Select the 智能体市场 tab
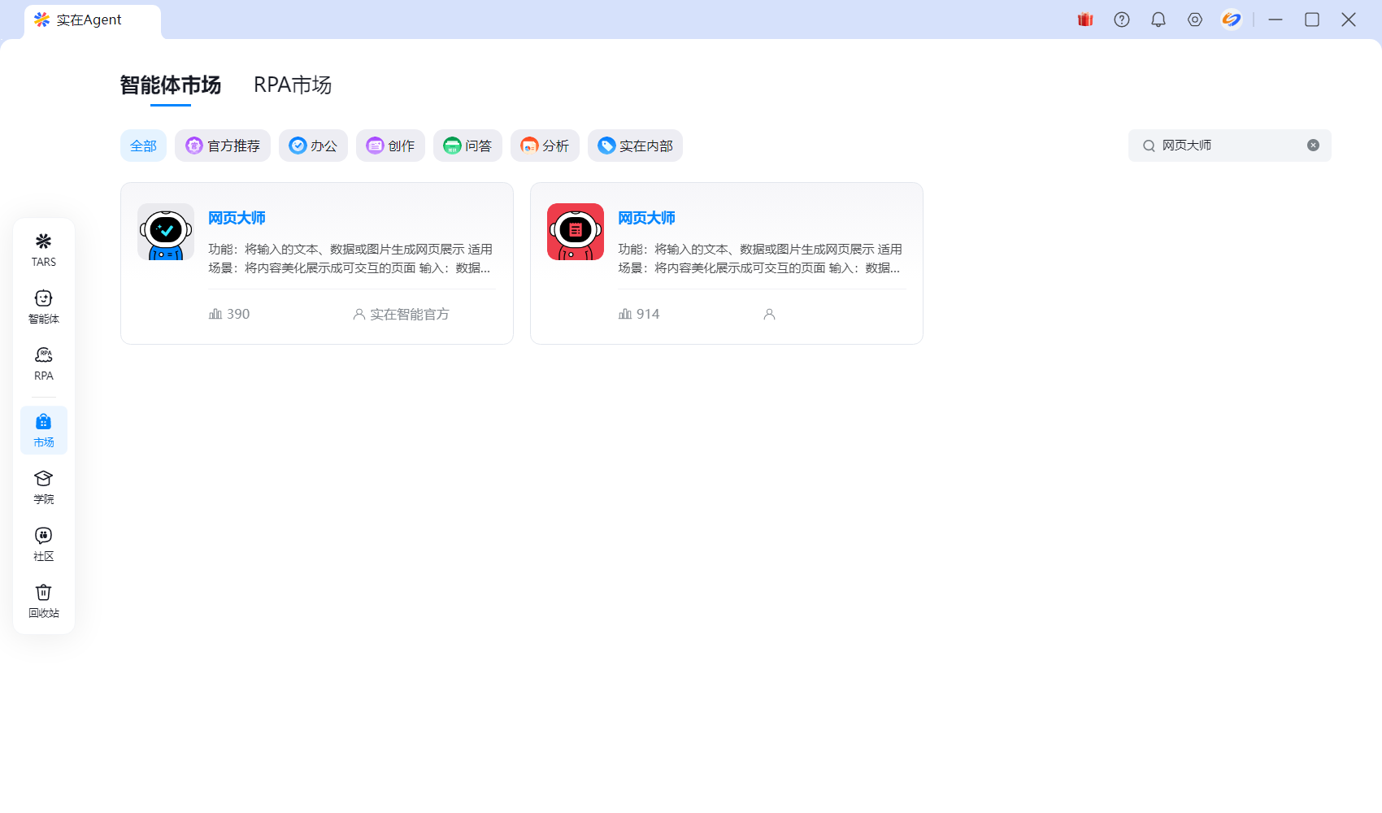The image size is (1382, 813). click(x=171, y=85)
